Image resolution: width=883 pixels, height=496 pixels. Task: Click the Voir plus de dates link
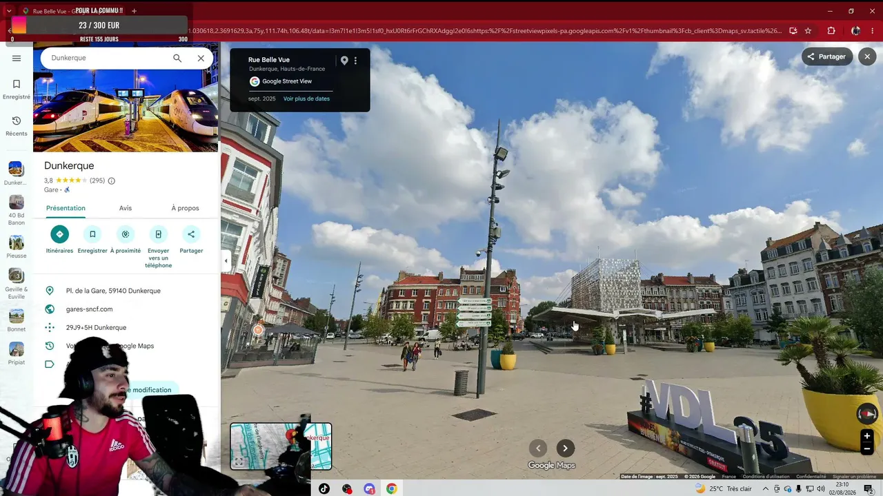point(306,99)
